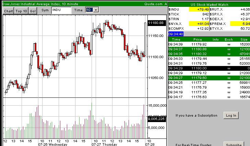Viewport: 250px width, 146px height.
Task: Select the 09:34:31 trade row
Action: (209, 64)
